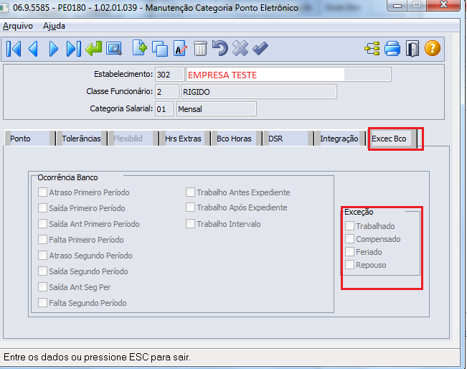
Task: Go to the next record
Action: click(54, 49)
